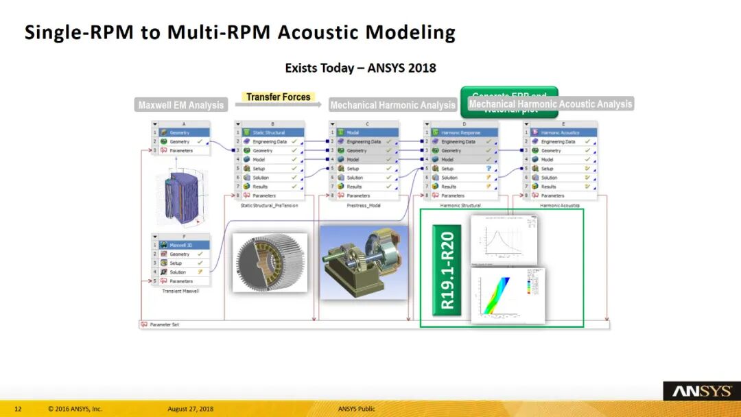Image resolution: width=741 pixels, height=417 pixels.
Task: Click the Results icon in Harmonic Acoustics system
Action: pyautogui.click(x=534, y=187)
